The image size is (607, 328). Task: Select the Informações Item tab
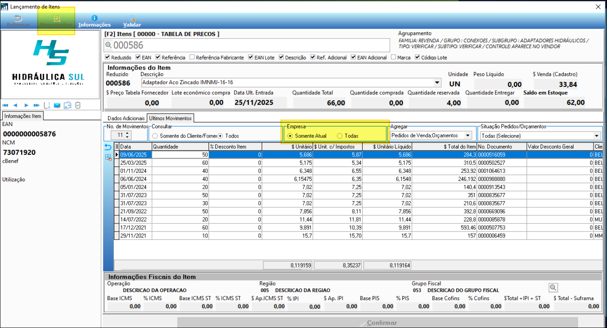tap(23, 116)
